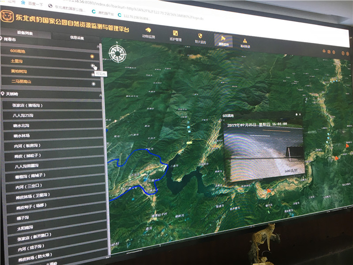This screenshot has height=265, width=353.
Task: Switch to the 设备列表 tab
Action: pos(25,33)
